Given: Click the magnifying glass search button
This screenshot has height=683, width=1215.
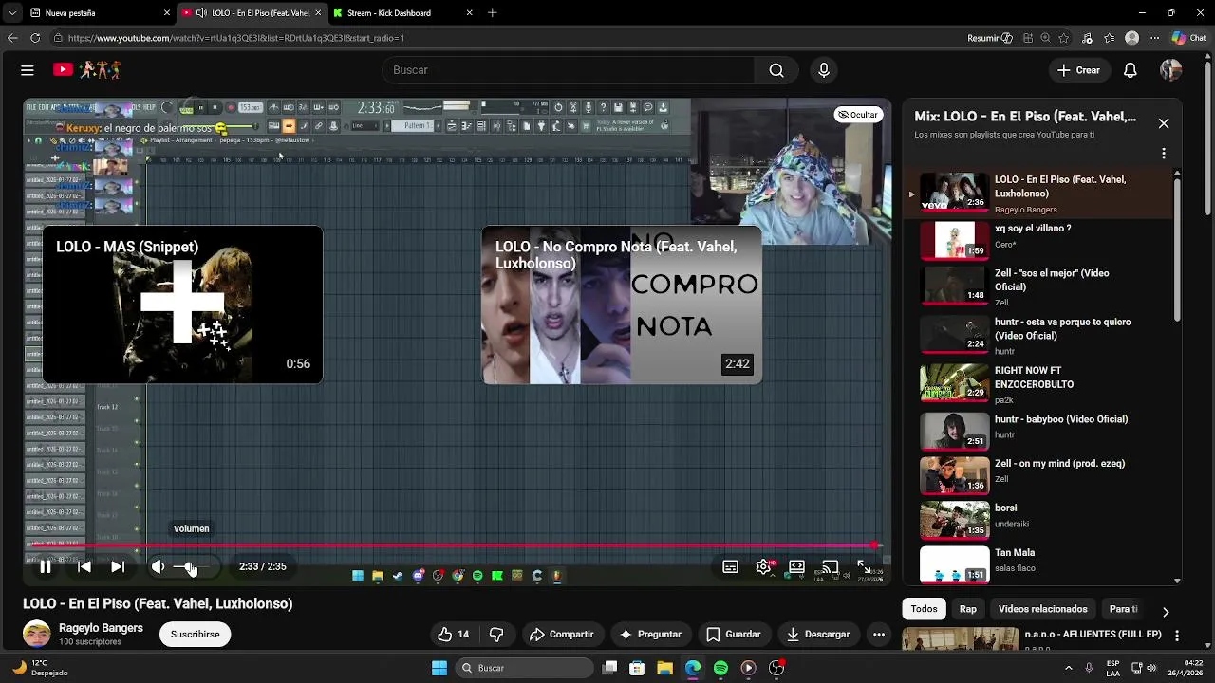Looking at the screenshot, I should coord(776,70).
